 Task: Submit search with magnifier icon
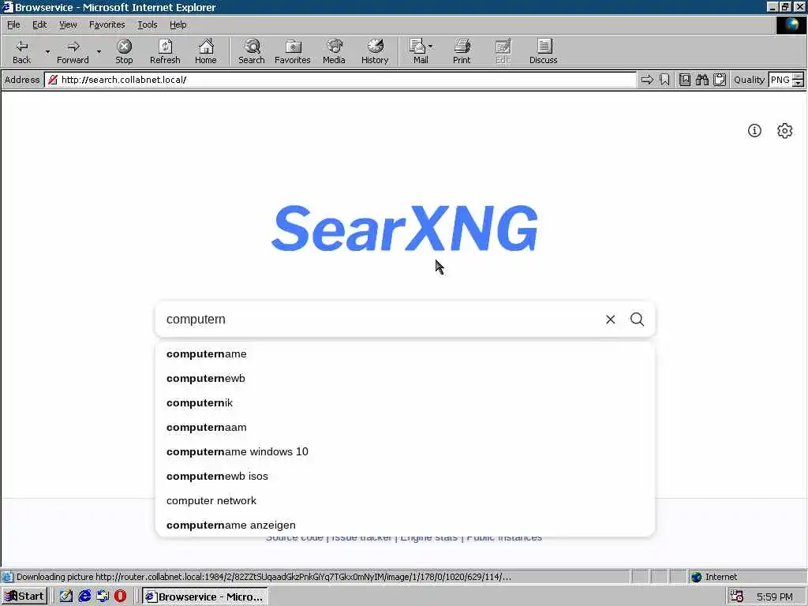(x=637, y=320)
